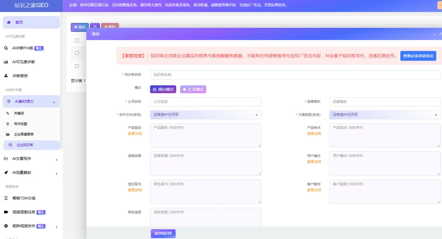
Task: Click the download icon for 诊断报告
Action: coord(6,76)
